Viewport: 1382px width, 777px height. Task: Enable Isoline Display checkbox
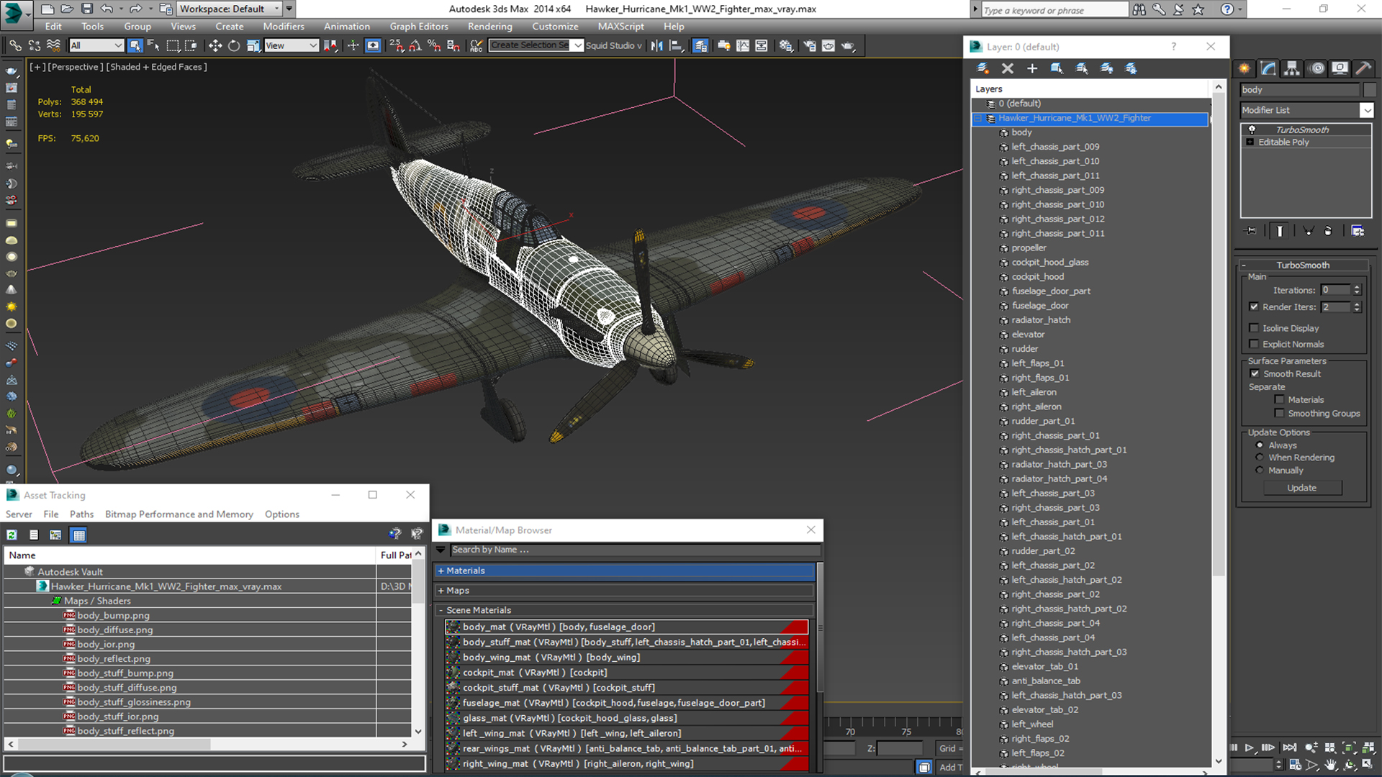click(1254, 328)
